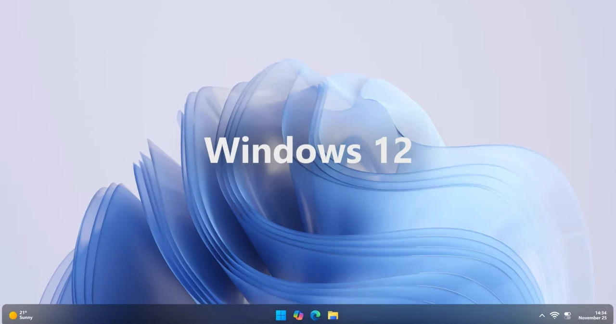The height and width of the screenshot is (324, 616).
Task: Click empty desktop above the title text
Action: click(x=308, y=29)
